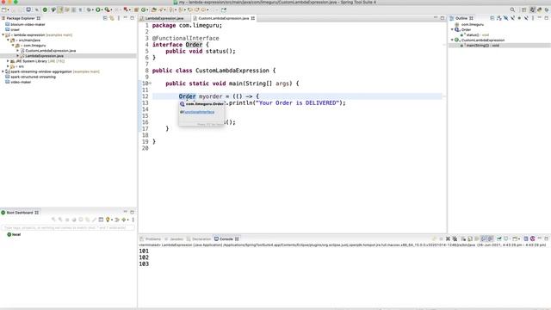Minimize the Package Explorer view
The height and width of the screenshot is (310, 551).
click(125, 18)
